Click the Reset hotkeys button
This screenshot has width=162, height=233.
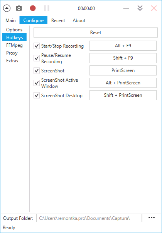[x=96, y=33]
